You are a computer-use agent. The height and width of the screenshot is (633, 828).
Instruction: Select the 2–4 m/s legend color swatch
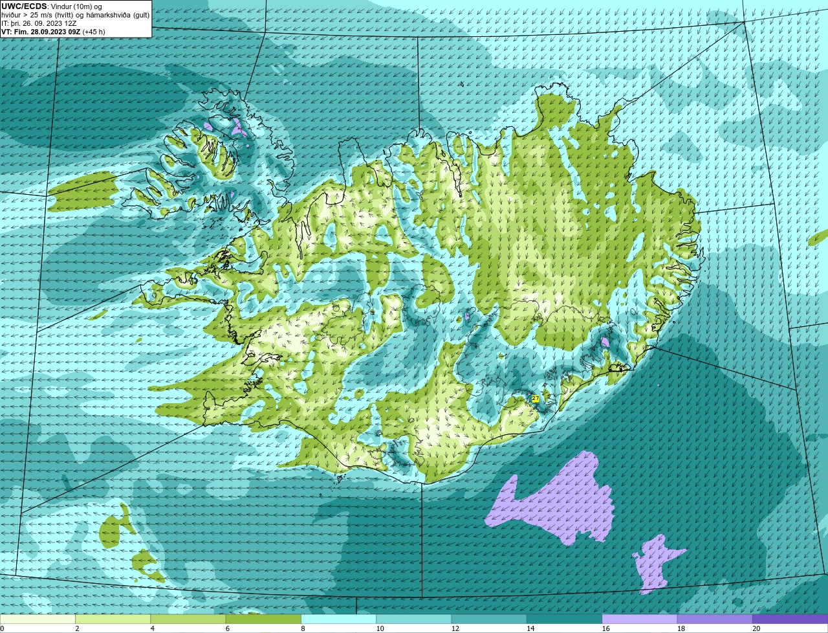[x=113, y=619]
